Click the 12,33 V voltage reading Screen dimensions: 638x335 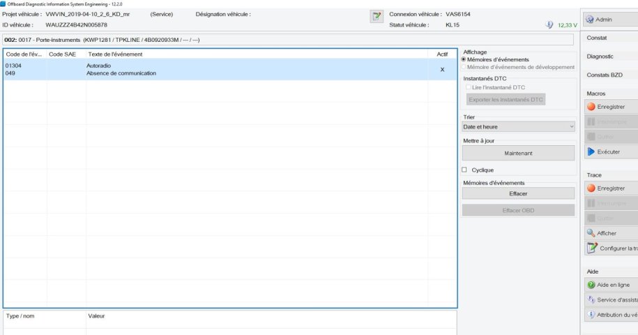click(x=567, y=25)
